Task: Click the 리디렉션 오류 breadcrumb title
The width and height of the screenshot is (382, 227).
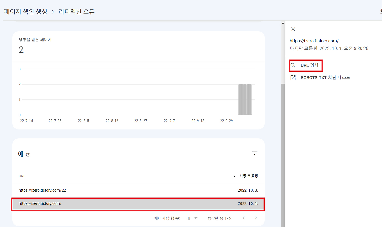Action: pyautogui.click(x=77, y=12)
